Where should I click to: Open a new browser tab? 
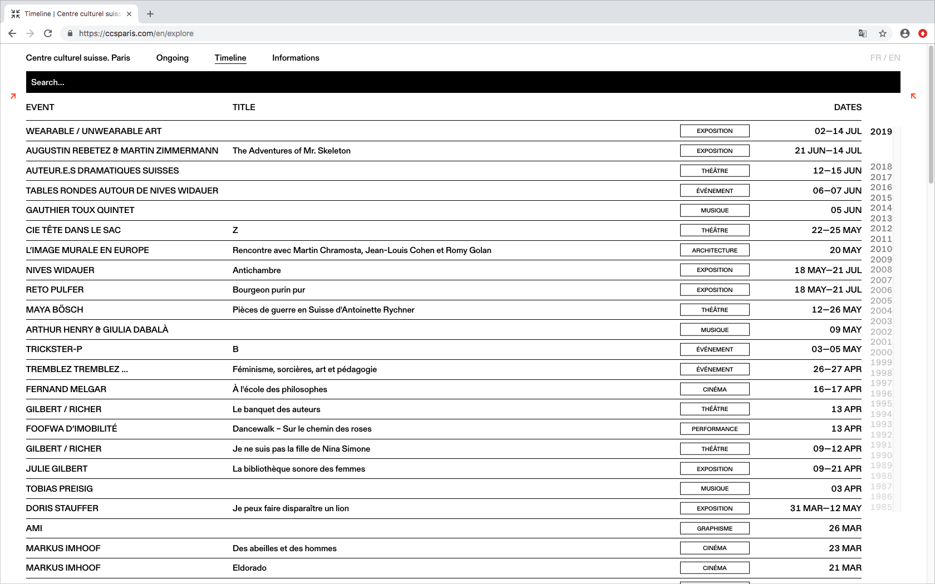coord(150,14)
